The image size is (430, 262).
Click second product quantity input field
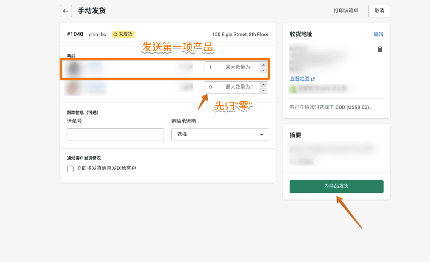point(215,87)
